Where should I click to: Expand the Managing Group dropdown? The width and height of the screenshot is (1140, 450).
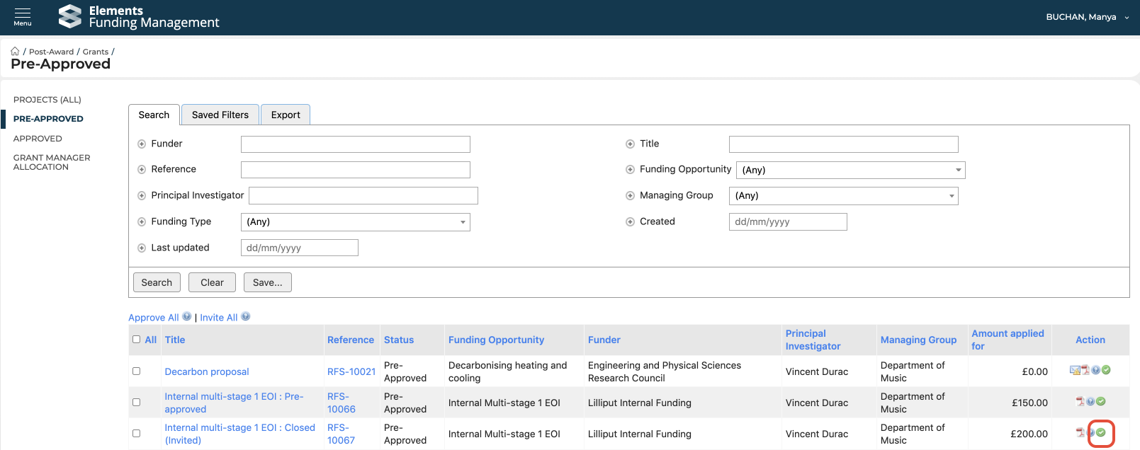[843, 196]
